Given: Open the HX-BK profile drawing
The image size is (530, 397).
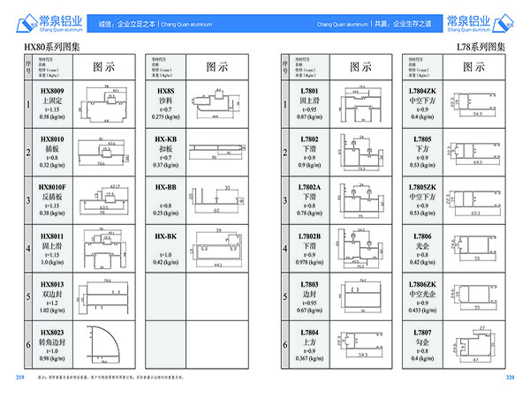Looking at the screenshot, I should pos(217,249).
